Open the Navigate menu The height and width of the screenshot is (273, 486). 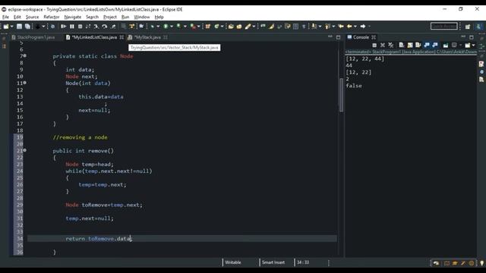73,17
